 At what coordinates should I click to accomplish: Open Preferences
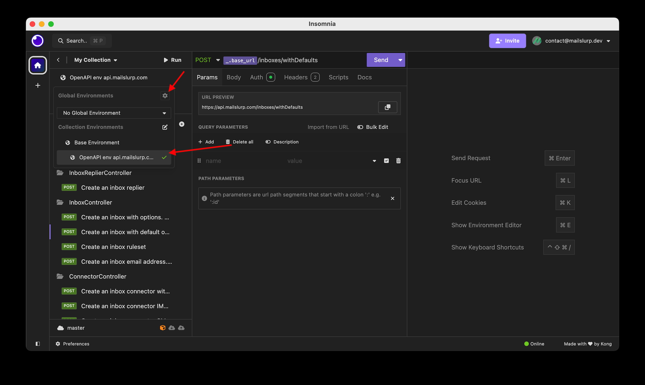72,344
